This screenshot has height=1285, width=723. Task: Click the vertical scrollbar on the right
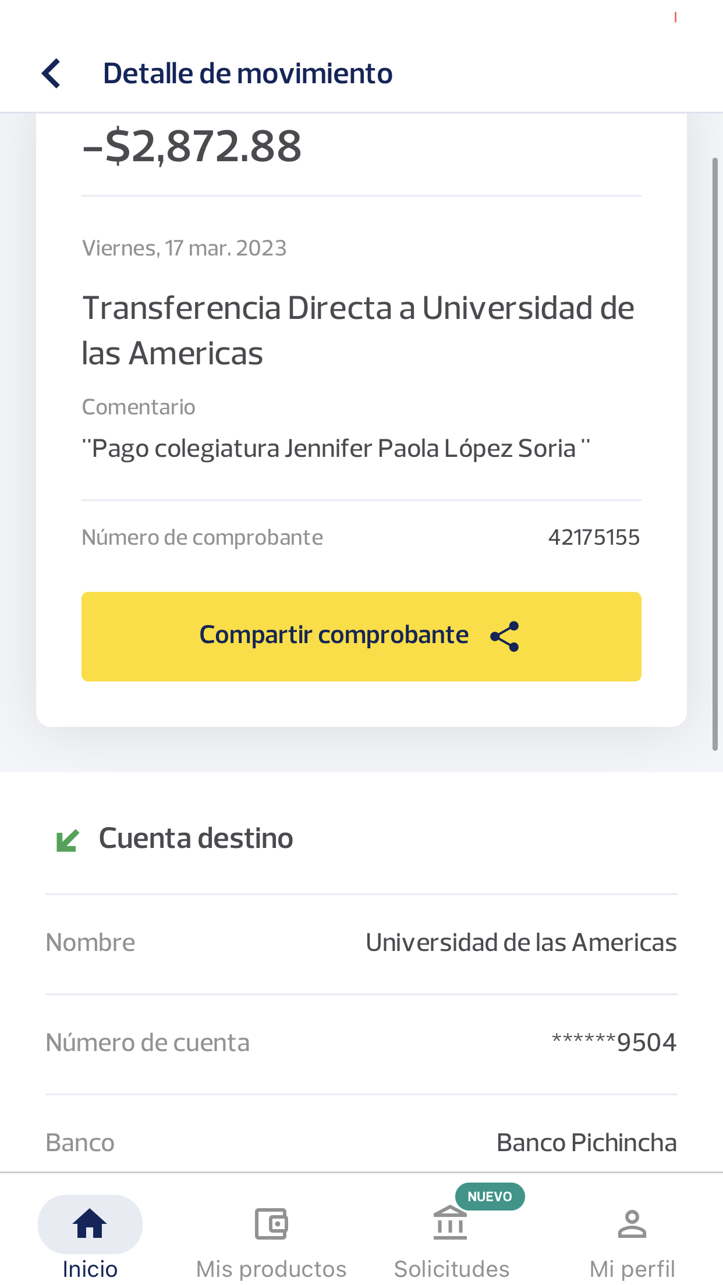coord(715,454)
